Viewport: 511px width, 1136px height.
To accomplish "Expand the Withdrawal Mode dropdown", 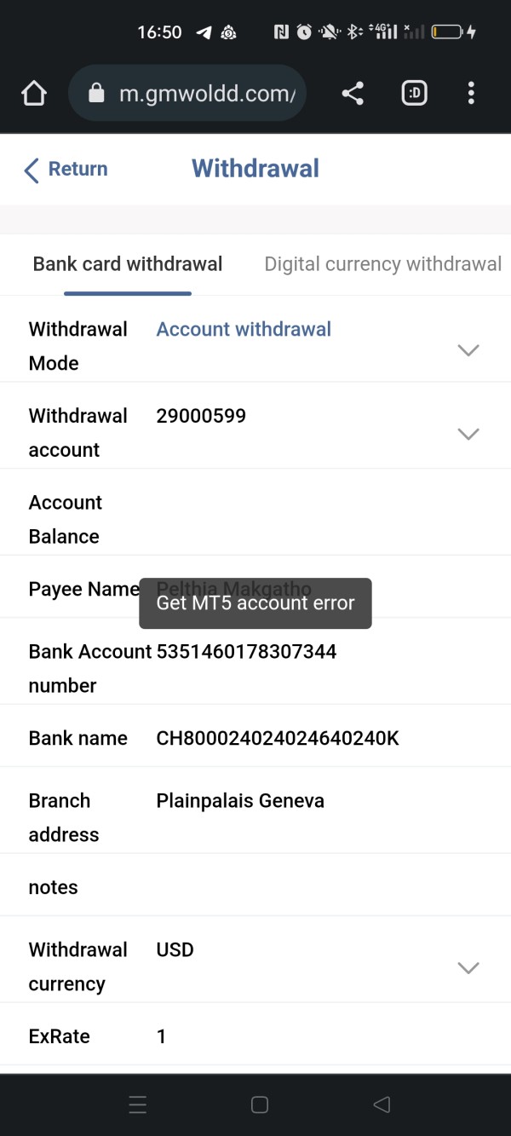I will tap(468, 349).
